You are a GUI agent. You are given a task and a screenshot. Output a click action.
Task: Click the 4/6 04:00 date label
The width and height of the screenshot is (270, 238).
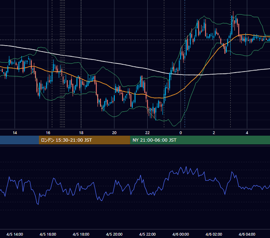(247, 234)
